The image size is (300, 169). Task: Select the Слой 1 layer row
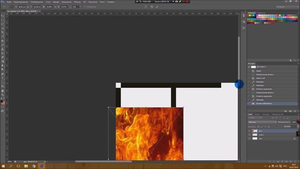[x=273, y=135]
